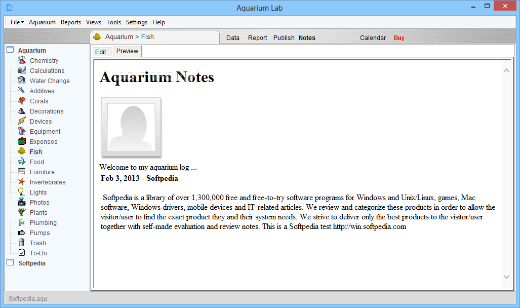Click the Aquarium root node icon
The height and width of the screenshot is (308, 520).
pos(10,50)
